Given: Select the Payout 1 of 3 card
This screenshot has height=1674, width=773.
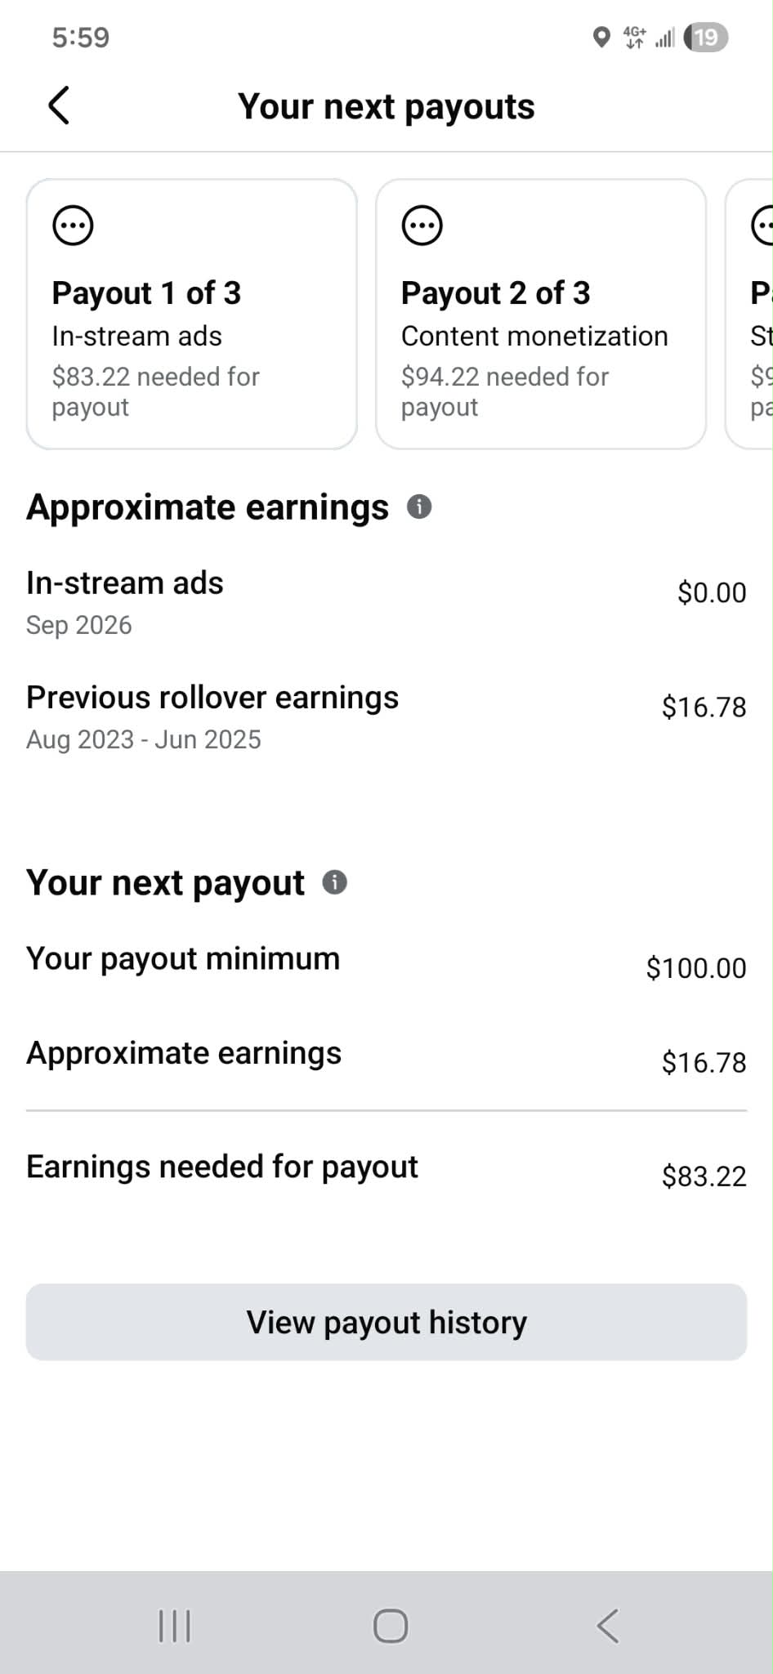Looking at the screenshot, I should point(192,314).
